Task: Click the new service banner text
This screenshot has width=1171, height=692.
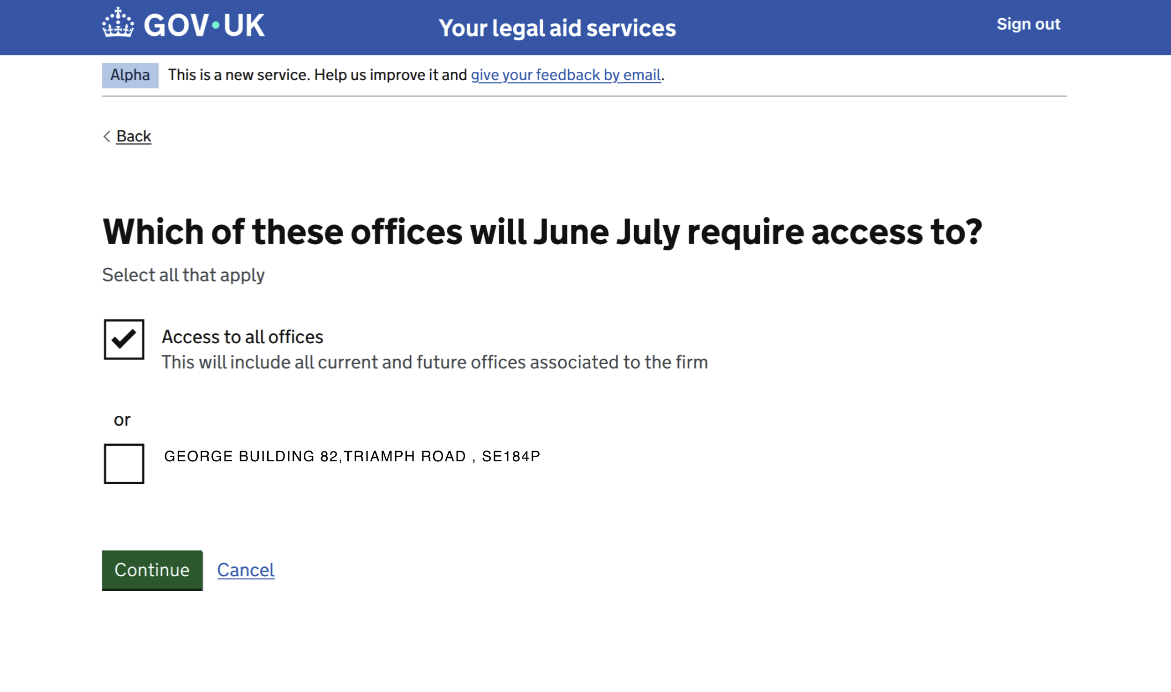Action: pos(317,75)
